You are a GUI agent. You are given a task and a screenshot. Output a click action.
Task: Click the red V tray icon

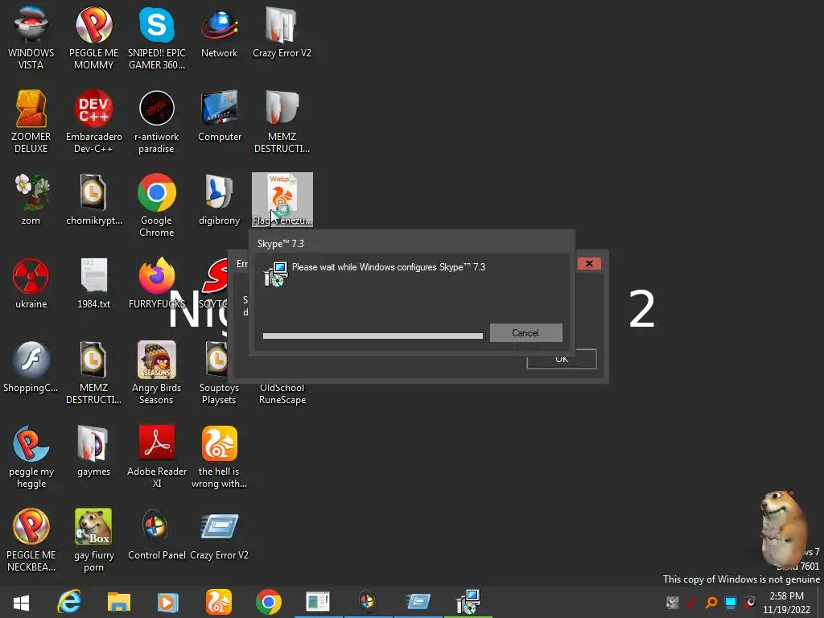tap(691, 603)
